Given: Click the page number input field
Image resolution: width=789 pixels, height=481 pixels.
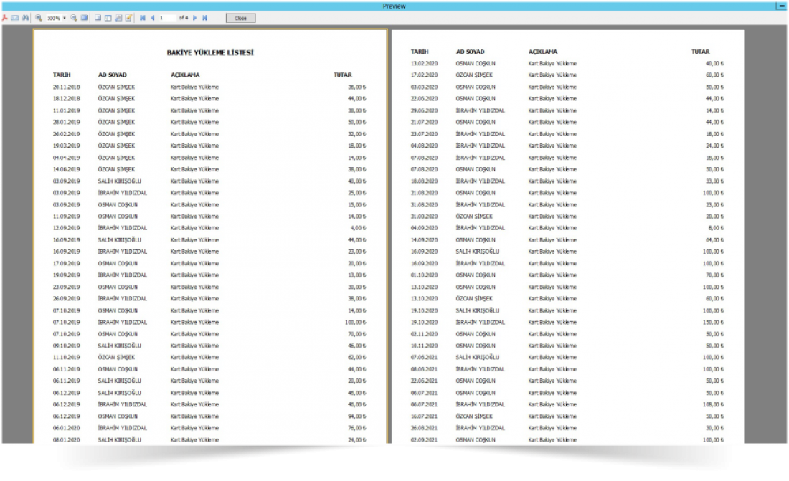Looking at the screenshot, I should tap(167, 17).
